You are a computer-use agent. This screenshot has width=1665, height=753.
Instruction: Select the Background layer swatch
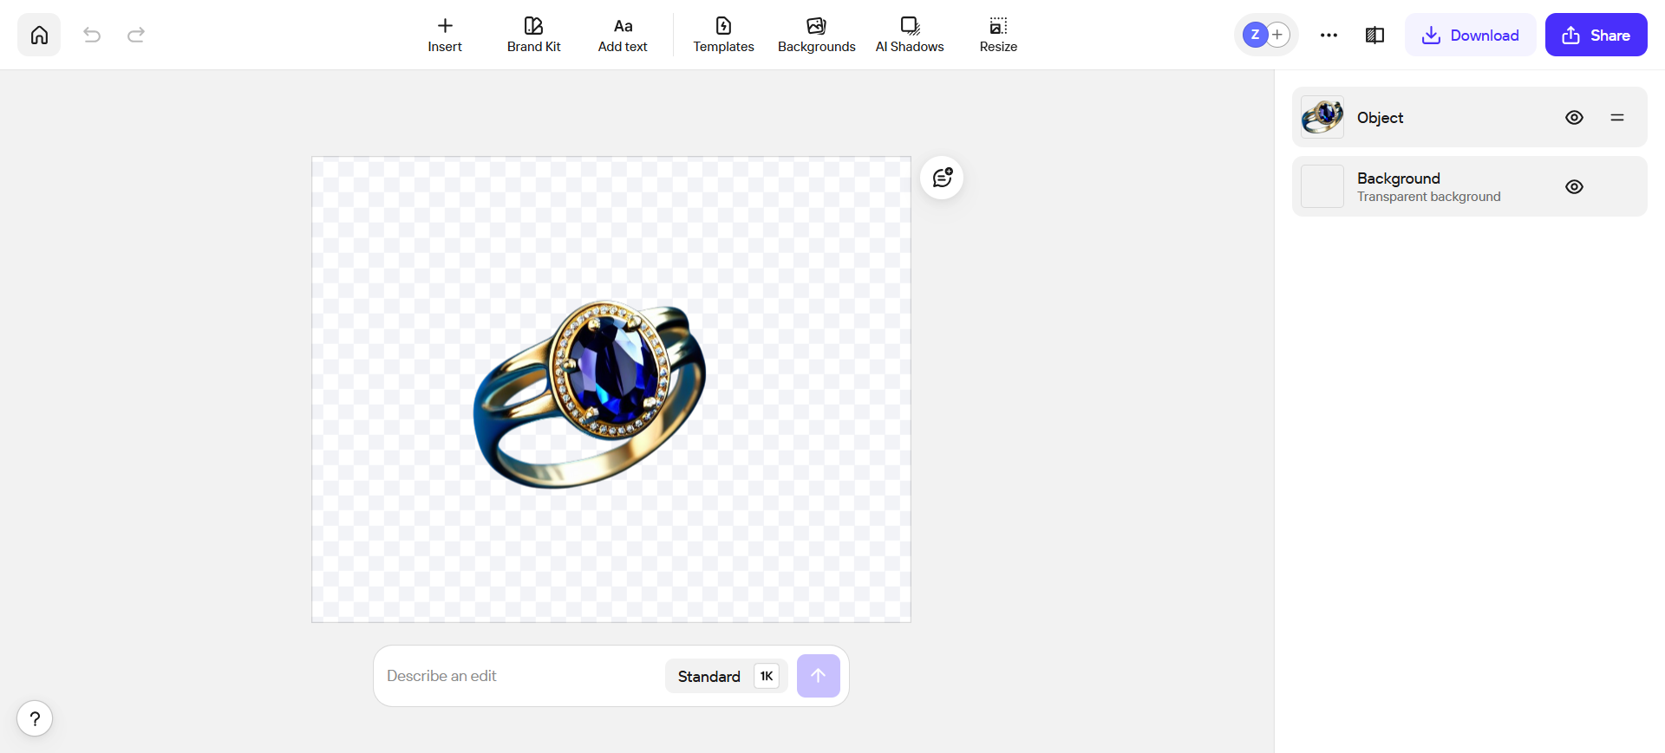click(x=1322, y=186)
